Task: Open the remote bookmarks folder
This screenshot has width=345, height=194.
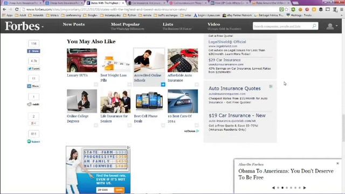Action: tap(145, 15)
